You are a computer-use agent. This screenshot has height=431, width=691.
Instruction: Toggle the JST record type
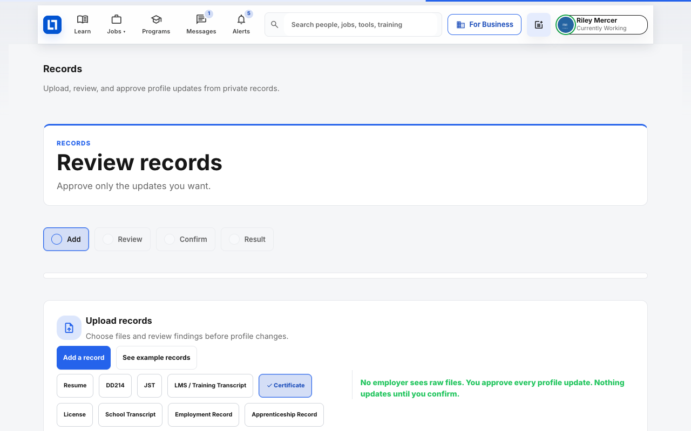click(x=150, y=386)
